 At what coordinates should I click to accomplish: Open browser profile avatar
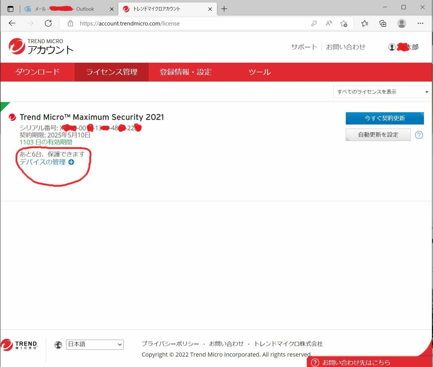(x=402, y=23)
